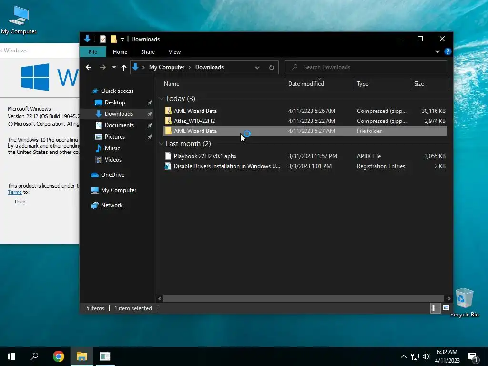Show hidden system tray icons chevron
This screenshot has width=488, height=366.
click(403, 356)
